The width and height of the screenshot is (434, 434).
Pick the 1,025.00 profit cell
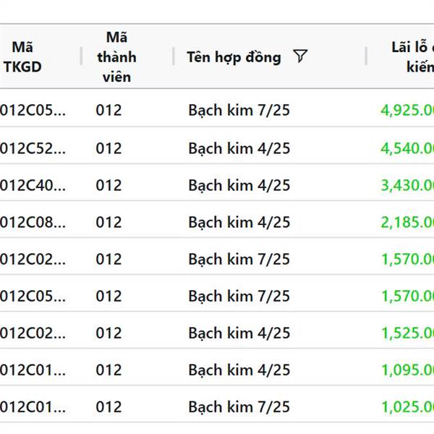click(407, 407)
